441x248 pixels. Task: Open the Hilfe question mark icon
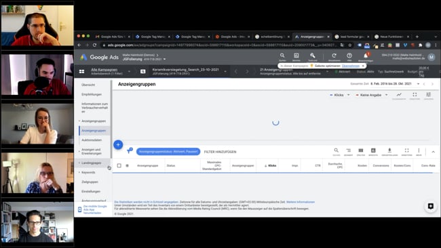point(349,56)
